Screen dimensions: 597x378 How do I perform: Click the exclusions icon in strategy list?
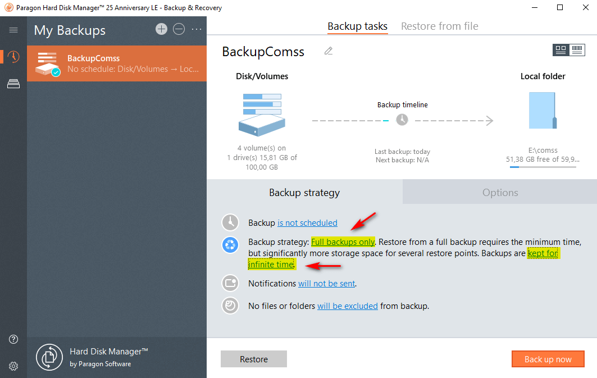230,306
